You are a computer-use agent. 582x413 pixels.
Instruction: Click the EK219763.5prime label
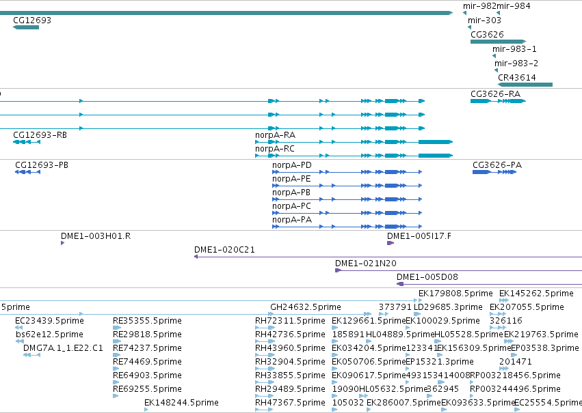tap(541, 334)
